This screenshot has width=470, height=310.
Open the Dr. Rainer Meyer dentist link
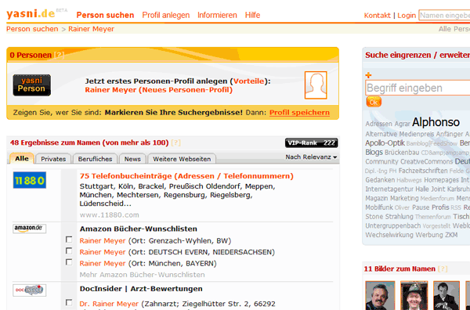click(109, 304)
